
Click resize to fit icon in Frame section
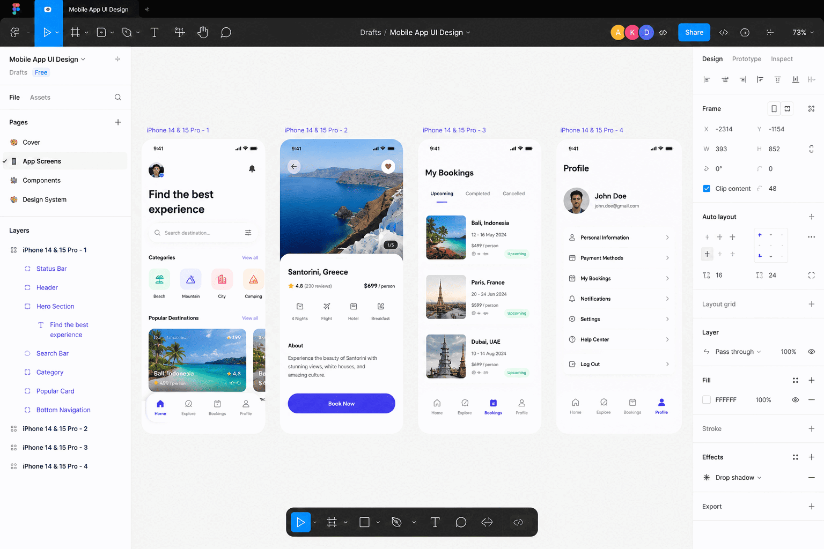click(811, 109)
